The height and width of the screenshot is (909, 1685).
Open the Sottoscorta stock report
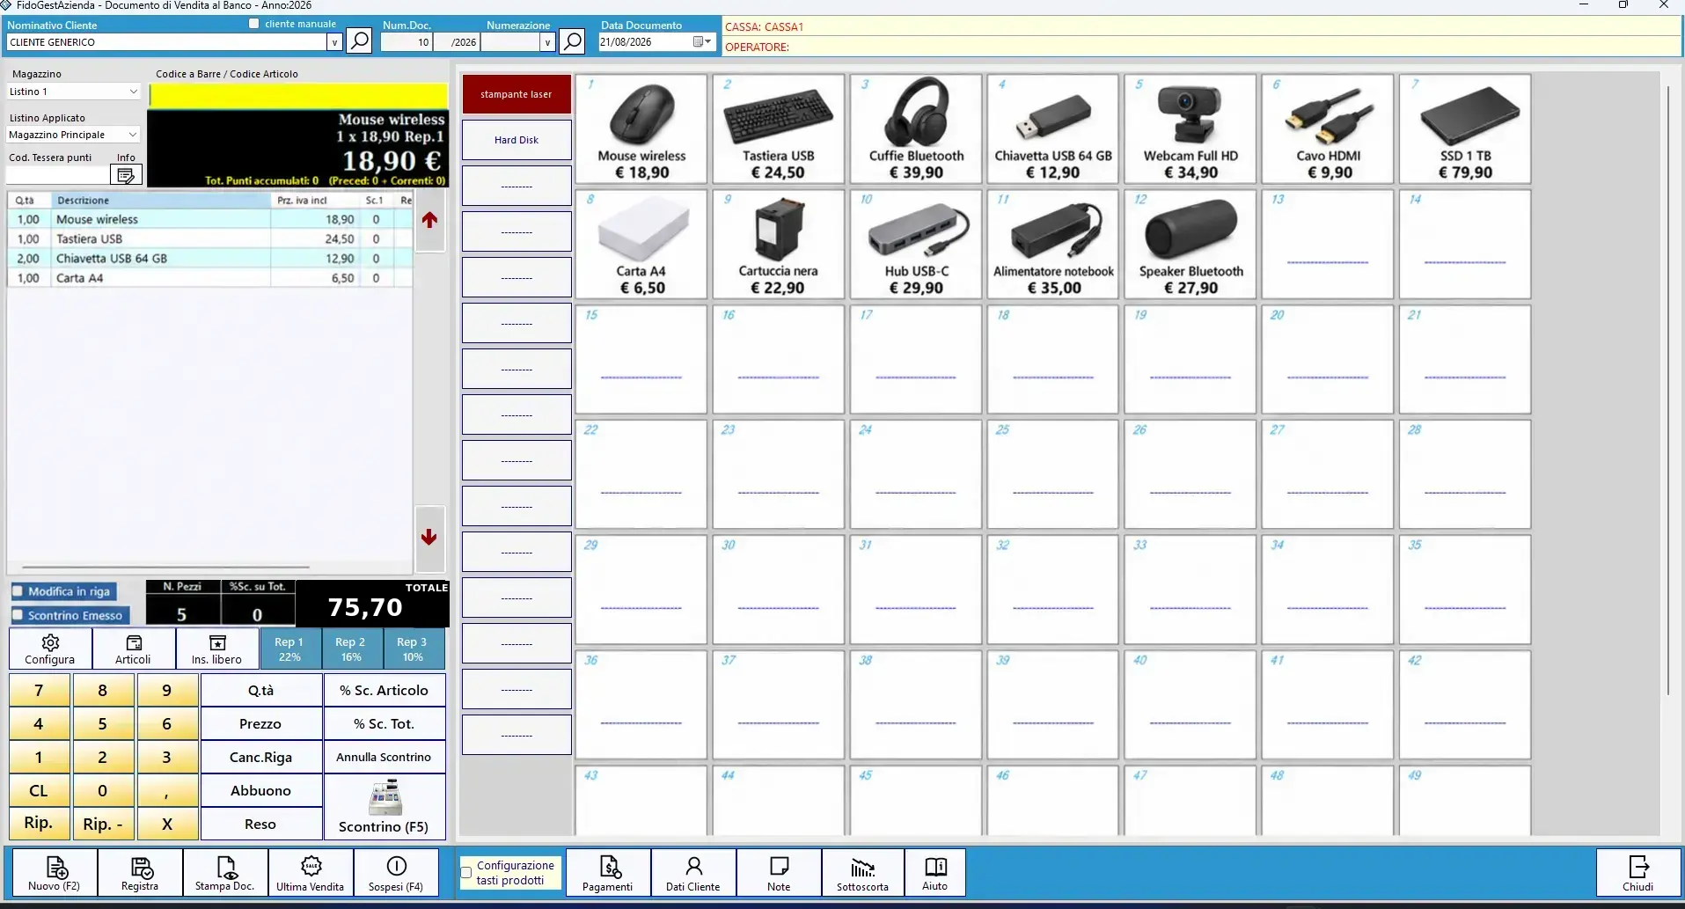tap(863, 872)
